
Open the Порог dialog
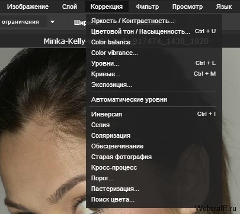click(x=154, y=178)
